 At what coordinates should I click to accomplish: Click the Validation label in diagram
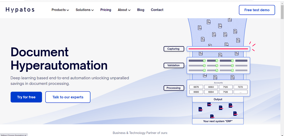click(x=174, y=65)
